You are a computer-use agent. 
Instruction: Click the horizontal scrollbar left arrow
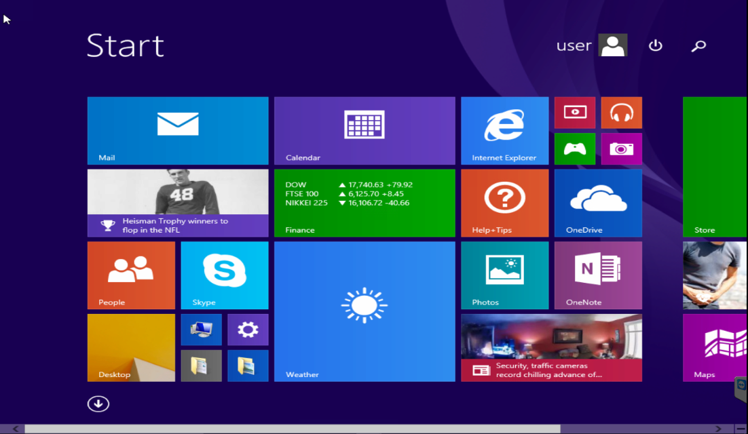click(x=15, y=429)
